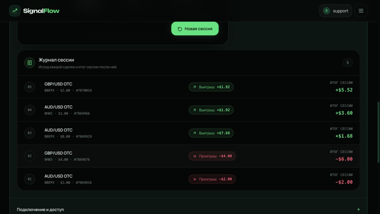Screen dimensions: 380x214
Task: Select the AUD/USD OTC trade #7869966 row
Action: click(189, 110)
